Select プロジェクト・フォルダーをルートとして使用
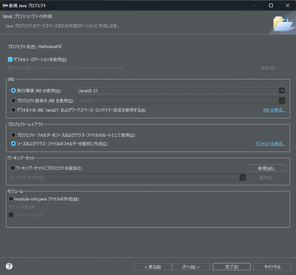 click(x=13, y=135)
